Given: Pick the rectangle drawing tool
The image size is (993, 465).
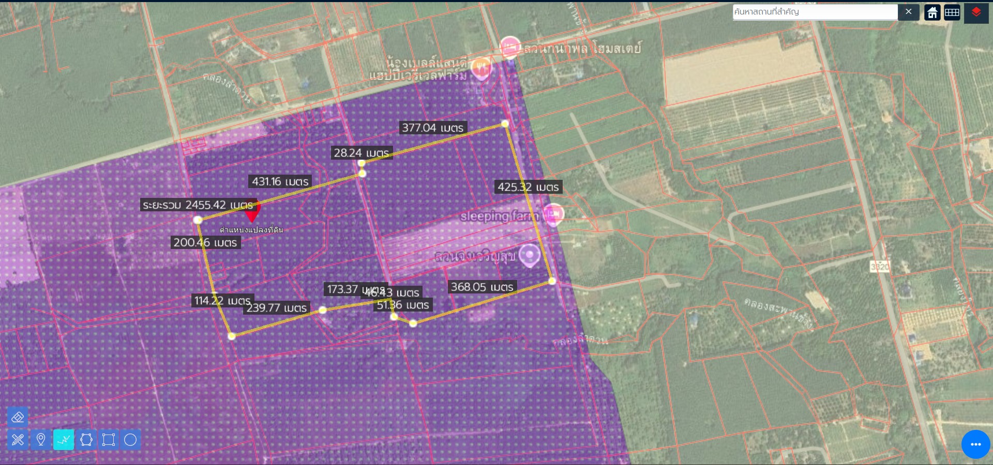Looking at the screenshot, I should [109, 440].
